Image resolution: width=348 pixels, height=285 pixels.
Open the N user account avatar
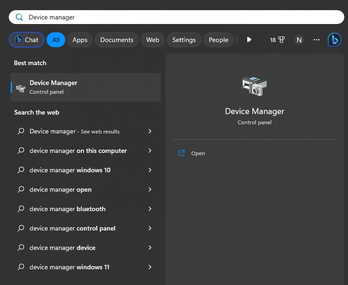click(299, 40)
